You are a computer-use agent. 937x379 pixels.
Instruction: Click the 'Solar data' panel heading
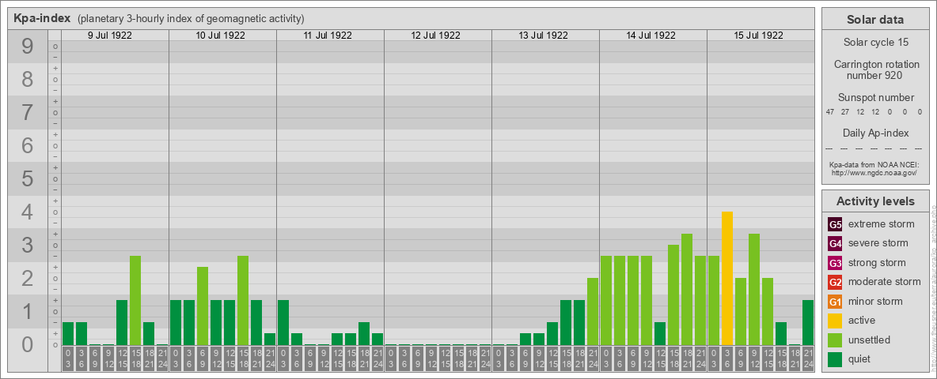pyautogui.click(x=875, y=20)
